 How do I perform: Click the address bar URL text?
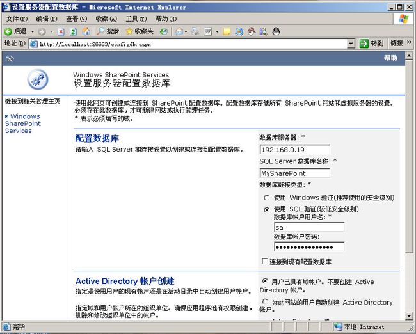tap(95, 44)
